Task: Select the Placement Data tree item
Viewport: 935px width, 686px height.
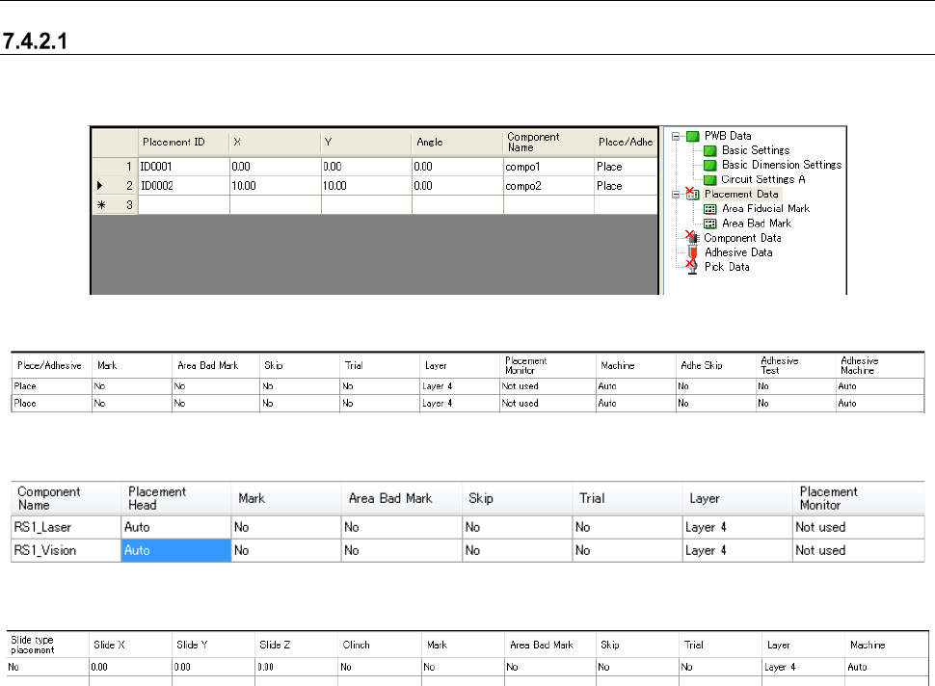Action: click(740, 194)
